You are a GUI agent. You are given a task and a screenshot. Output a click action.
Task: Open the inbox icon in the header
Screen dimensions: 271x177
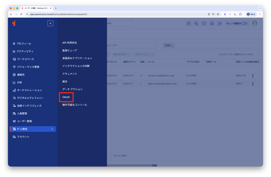click(x=212, y=23)
